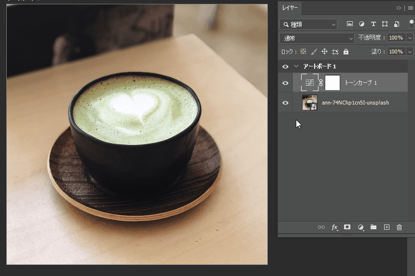Collapse panel with double-arrow icon
Viewport: 415px width, 276px height.
pos(399,8)
